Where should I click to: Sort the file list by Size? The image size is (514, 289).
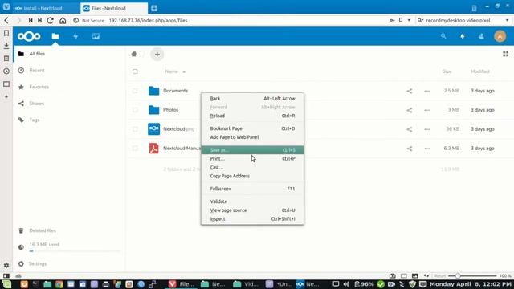coord(447,71)
